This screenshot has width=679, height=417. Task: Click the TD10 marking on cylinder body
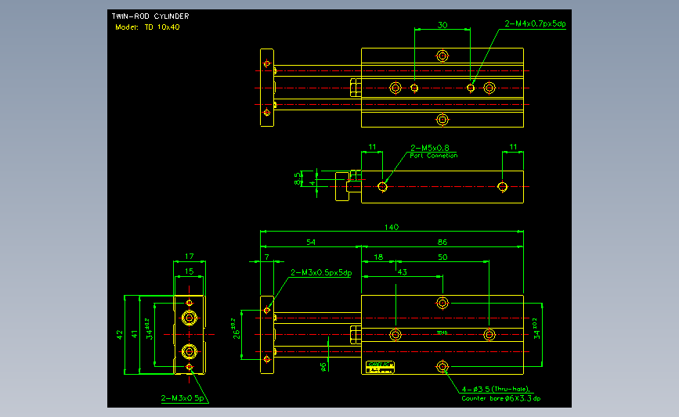coord(442,333)
